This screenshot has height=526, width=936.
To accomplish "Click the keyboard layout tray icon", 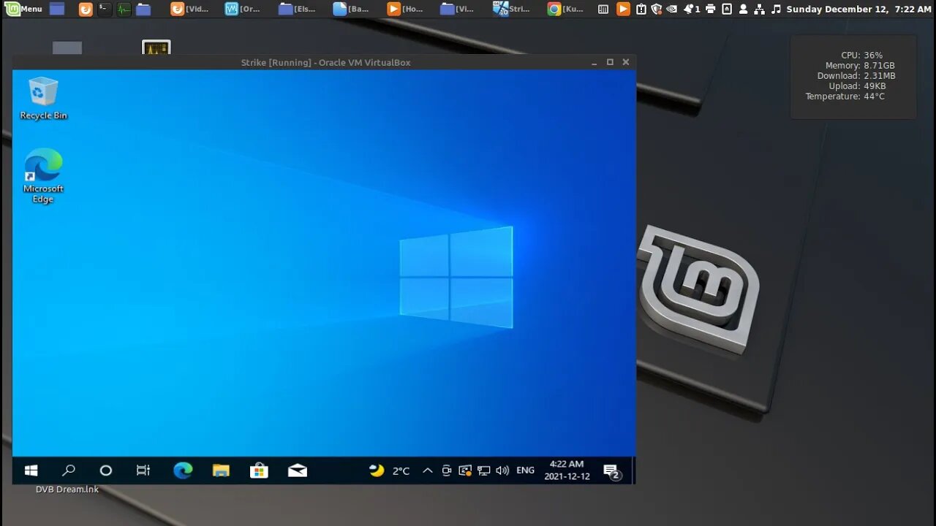I will [603, 9].
